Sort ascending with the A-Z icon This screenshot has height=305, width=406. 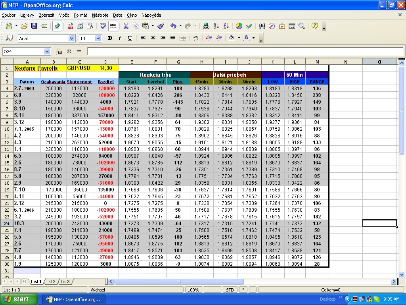(x=216, y=26)
